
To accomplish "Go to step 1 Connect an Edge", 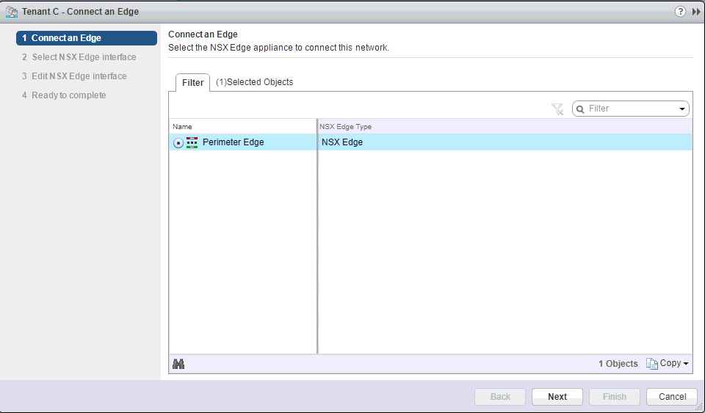I will pos(87,38).
